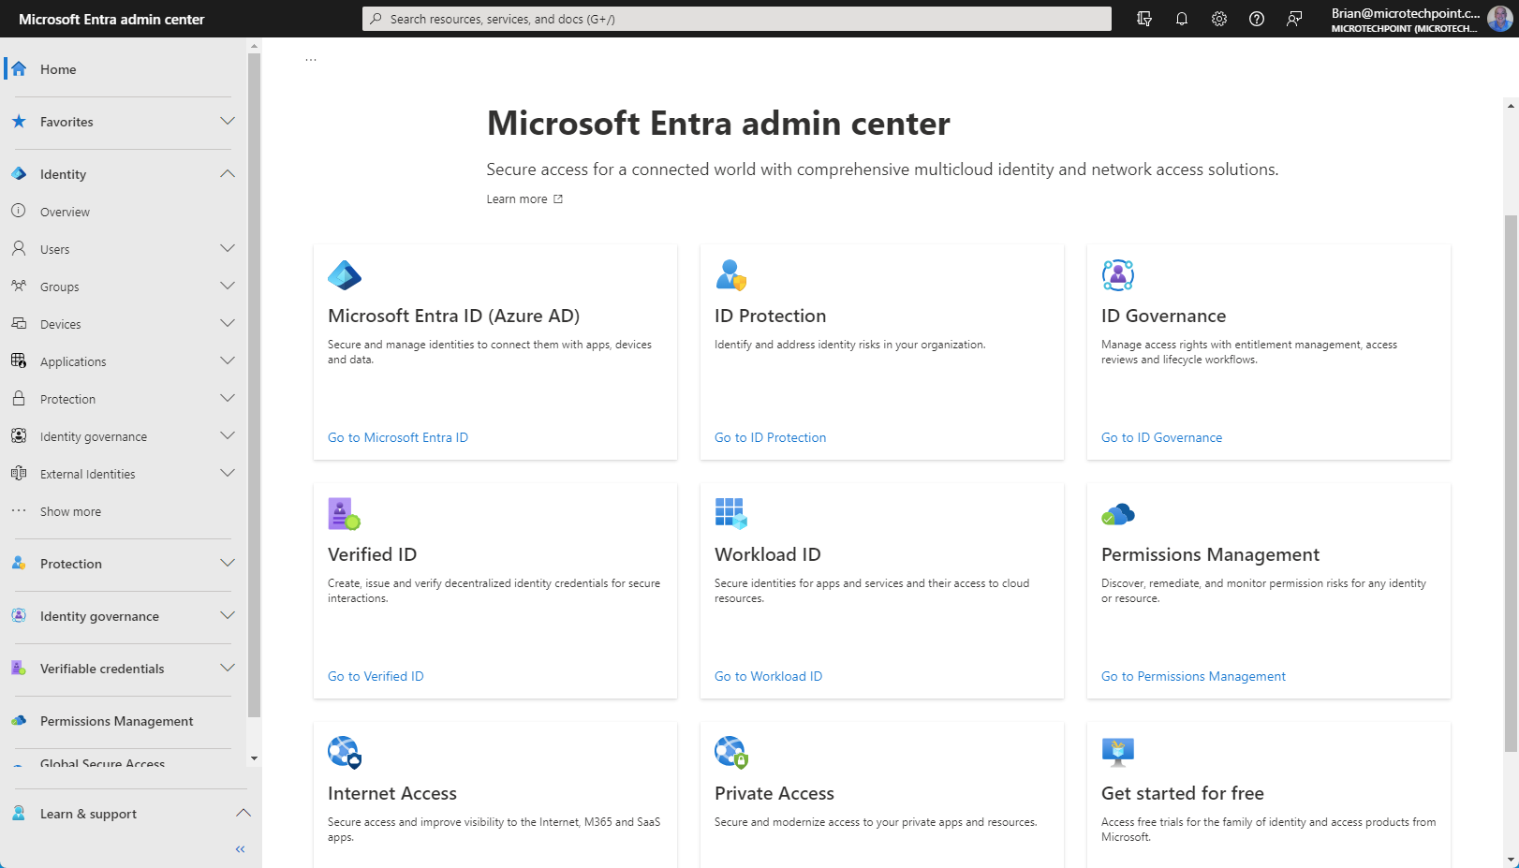This screenshot has width=1519, height=868.
Task: Click the Permissions Management cloud icon
Action: [1118, 514]
